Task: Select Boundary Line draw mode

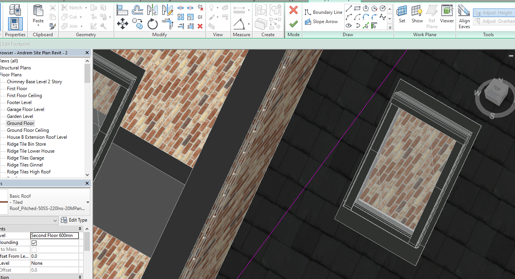Action: point(323,12)
